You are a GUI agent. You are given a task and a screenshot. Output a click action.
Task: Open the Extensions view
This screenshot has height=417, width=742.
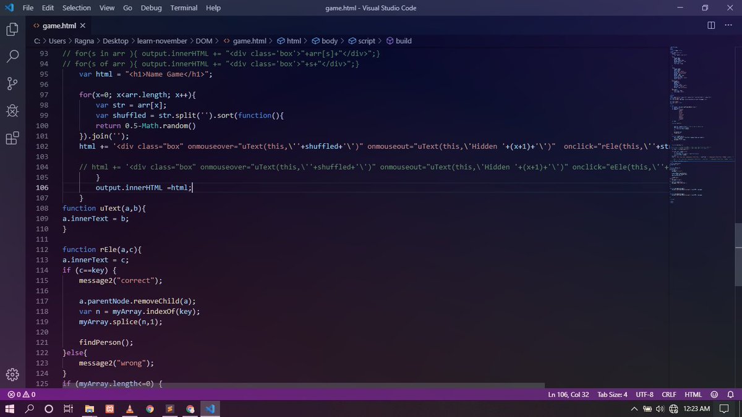pyautogui.click(x=12, y=138)
